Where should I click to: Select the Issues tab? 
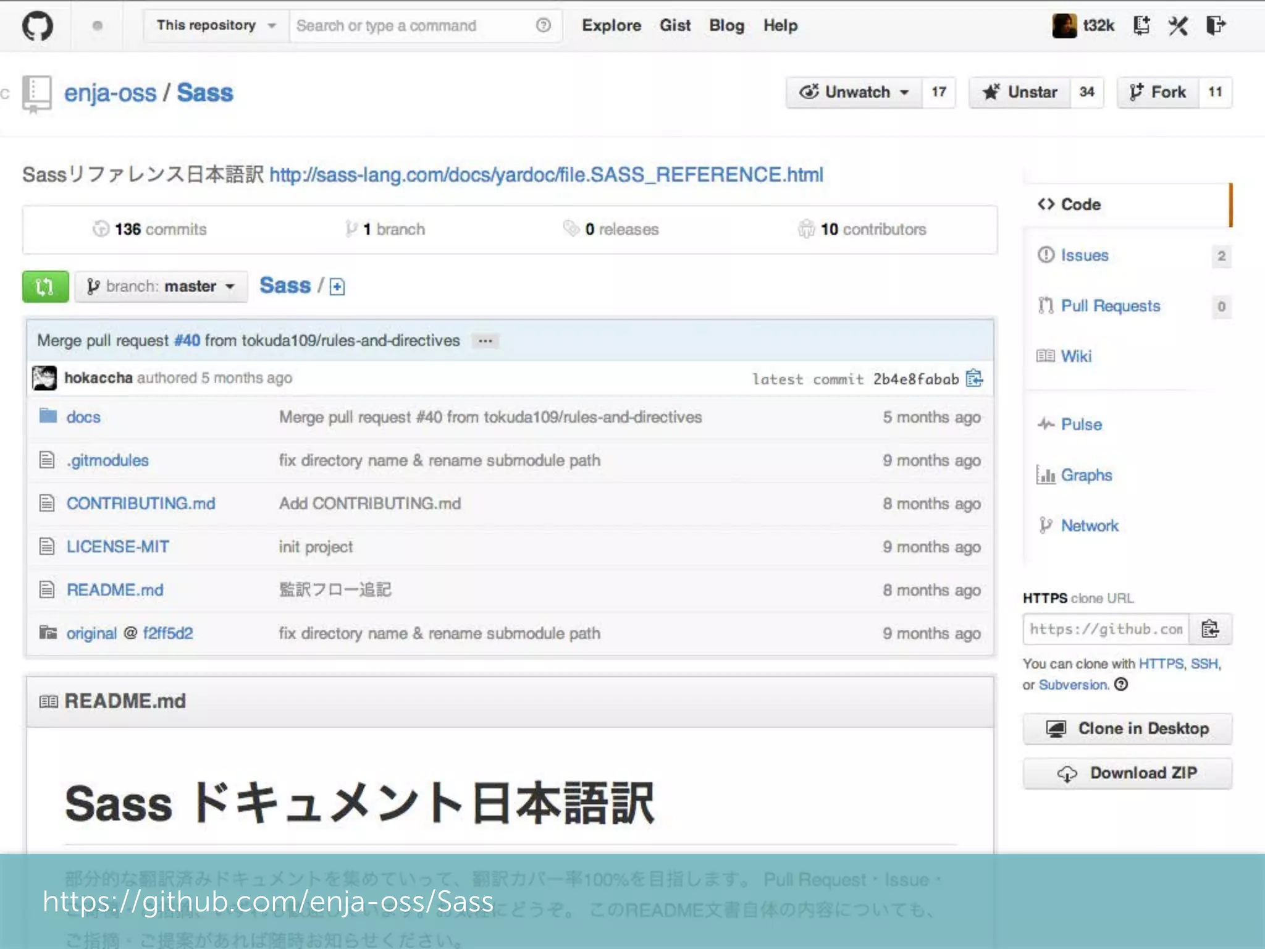pos(1127,255)
